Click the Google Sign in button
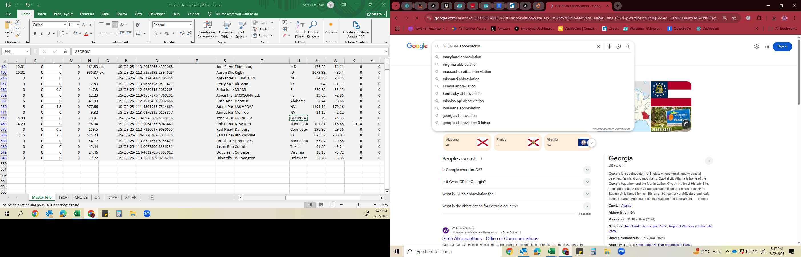Viewport: 801px width, 257px height. tap(782, 46)
